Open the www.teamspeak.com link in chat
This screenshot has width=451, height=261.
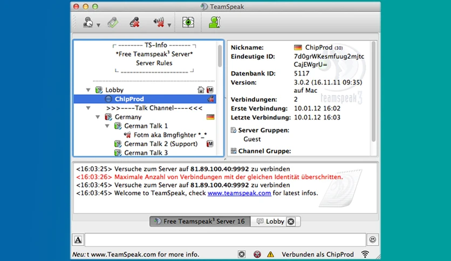click(240, 193)
